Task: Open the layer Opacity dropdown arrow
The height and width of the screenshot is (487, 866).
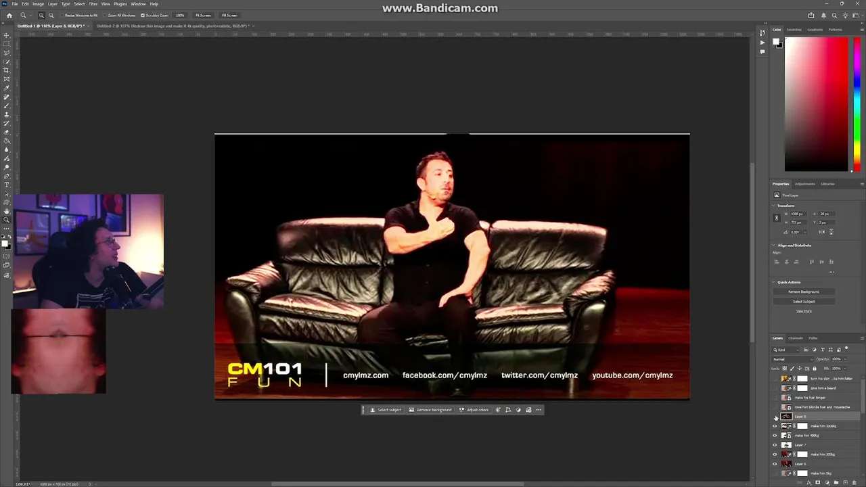Action: coord(845,359)
